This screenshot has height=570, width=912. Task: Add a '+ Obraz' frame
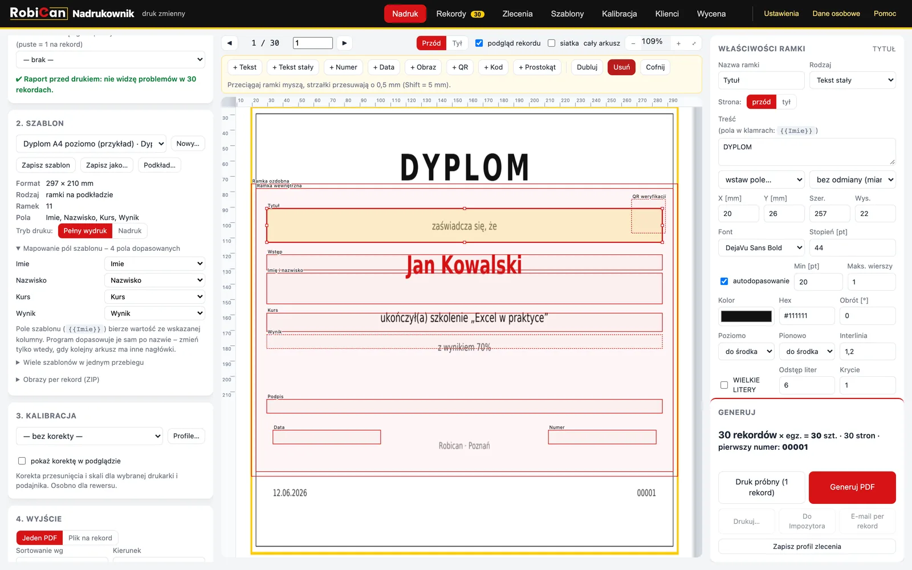pos(423,67)
